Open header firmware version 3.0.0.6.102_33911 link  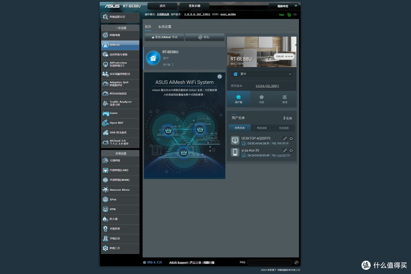point(197,14)
